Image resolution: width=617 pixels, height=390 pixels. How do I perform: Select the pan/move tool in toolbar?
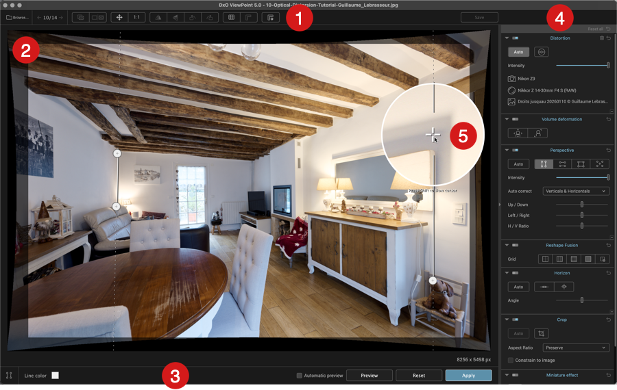(x=119, y=17)
